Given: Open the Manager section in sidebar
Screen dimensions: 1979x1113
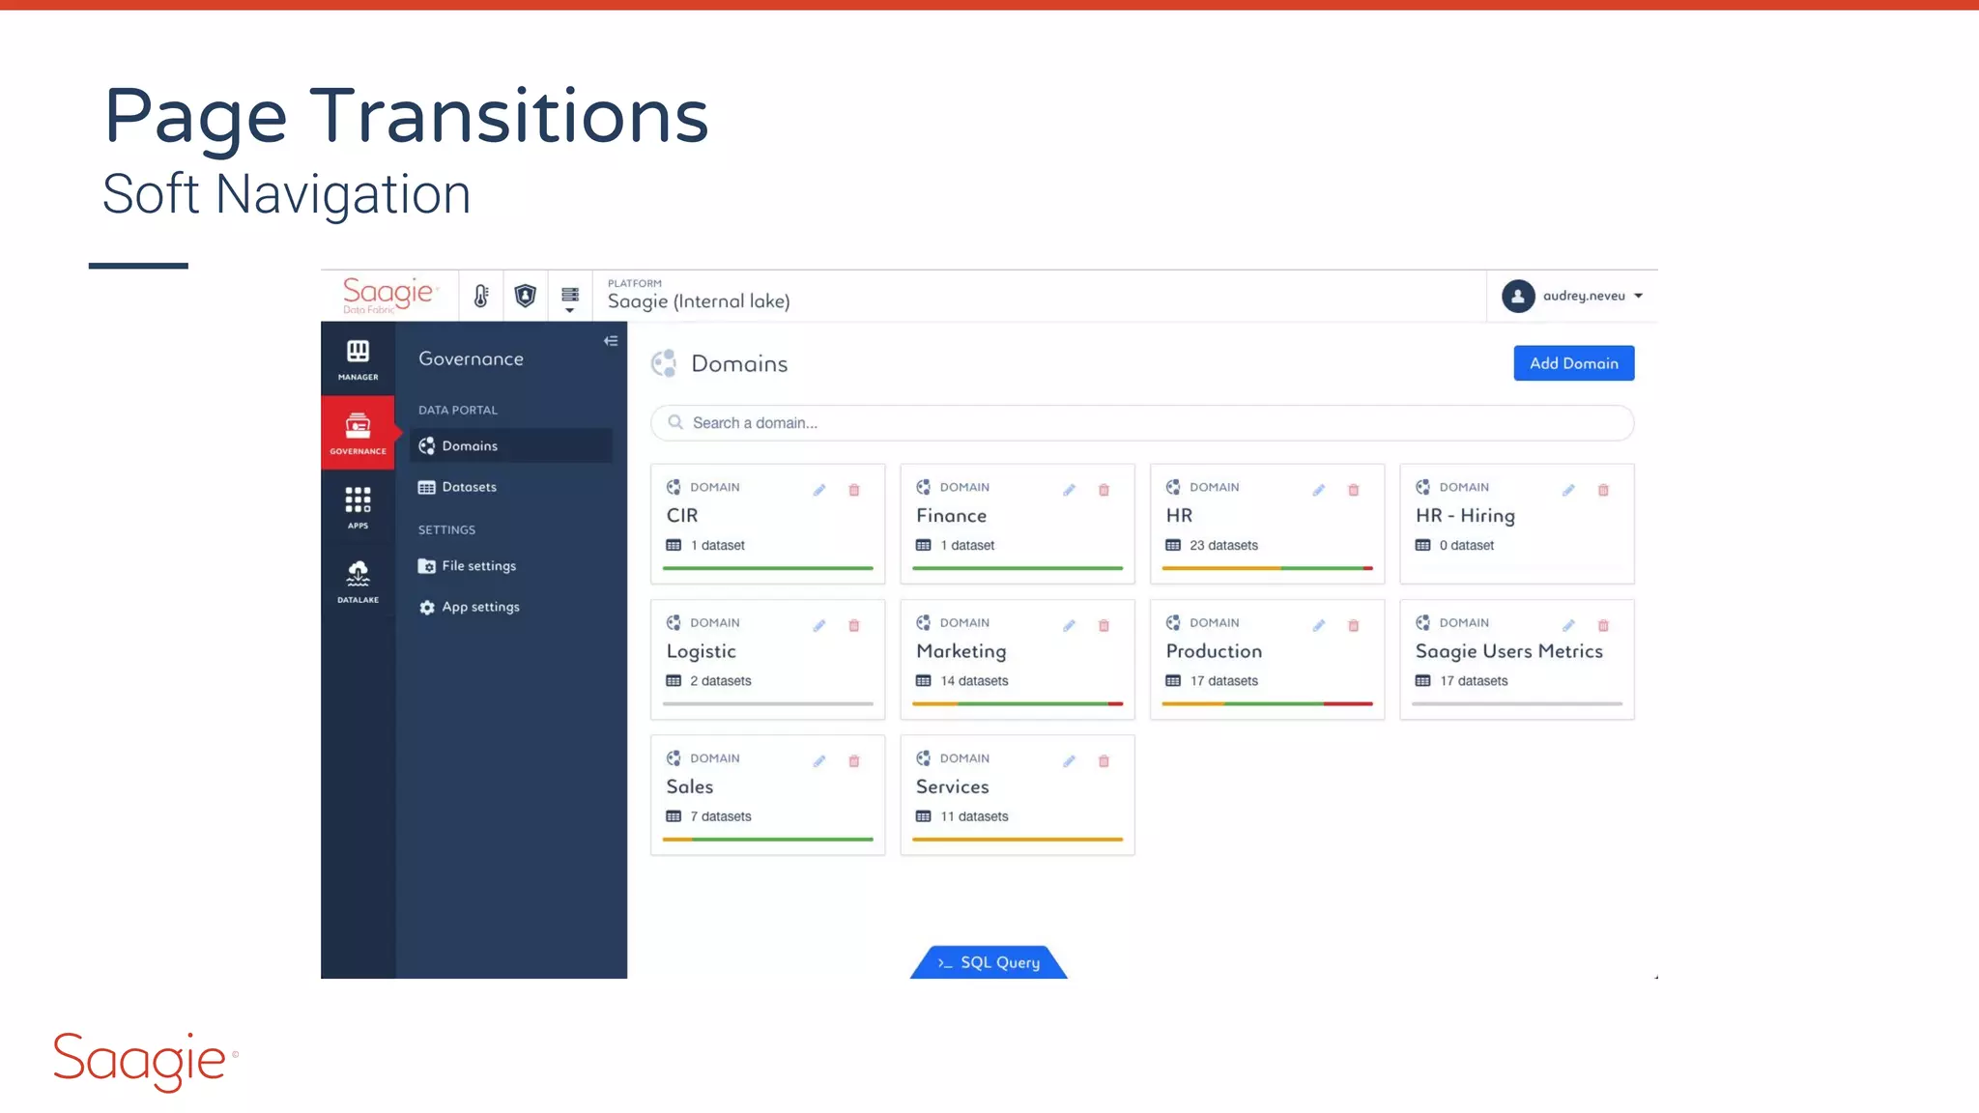Looking at the screenshot, I should point(358,359).
